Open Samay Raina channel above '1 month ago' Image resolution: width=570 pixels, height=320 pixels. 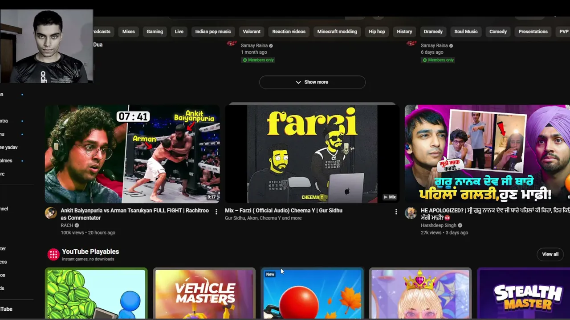[254, 45]
